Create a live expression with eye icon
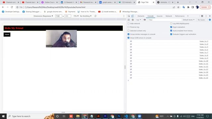The image size is (212, 119). tap(145, 20)
